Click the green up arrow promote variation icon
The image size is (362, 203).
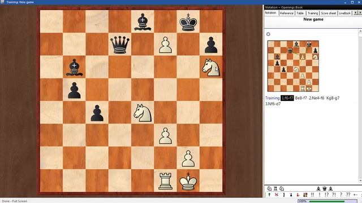[269, 195]
